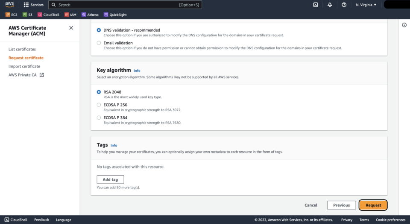Viewport: 410px width, 224px height.
Task: Open the Athena shortcut in favorites bar
Action: point(90,15)
